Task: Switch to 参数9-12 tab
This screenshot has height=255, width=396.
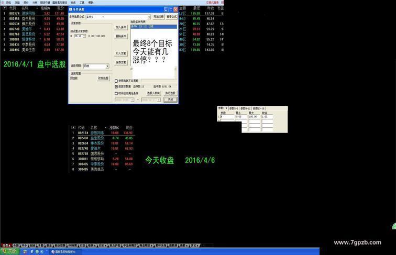Action: click(246, 108)
